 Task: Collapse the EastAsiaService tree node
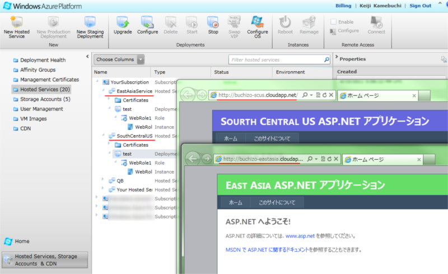pos(103,91)
